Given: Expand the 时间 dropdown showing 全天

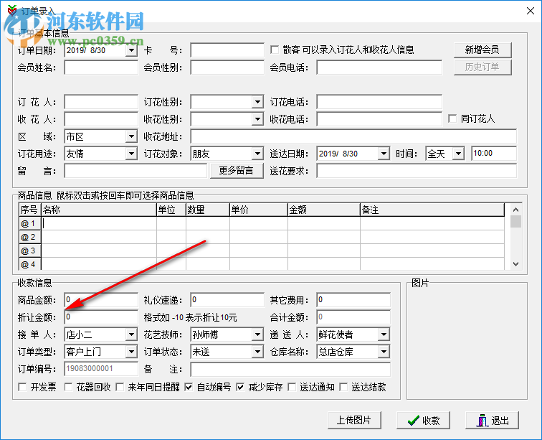Looking at the screenshot, I should click(x=458, y=154).
